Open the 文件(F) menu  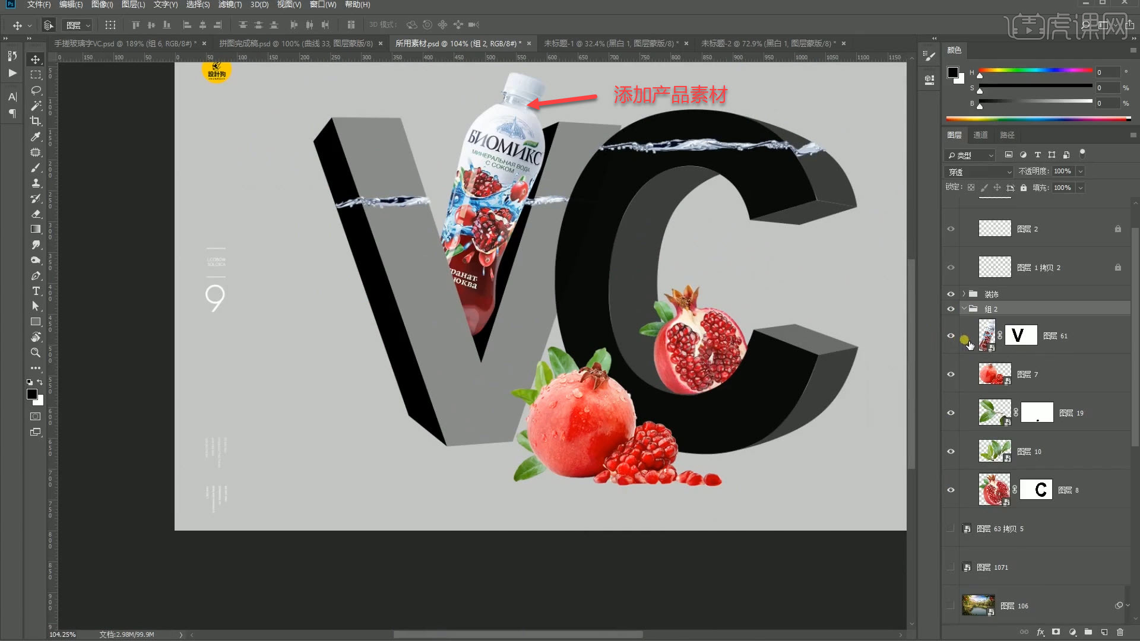[x=39, y=5]
